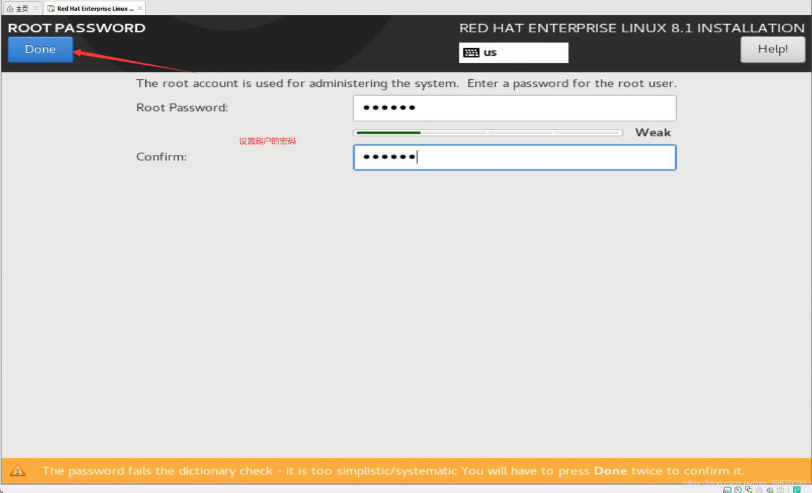Close the 主页 tab
The height and width of the screenshot is (493, 812).
[x=36, y=8]
